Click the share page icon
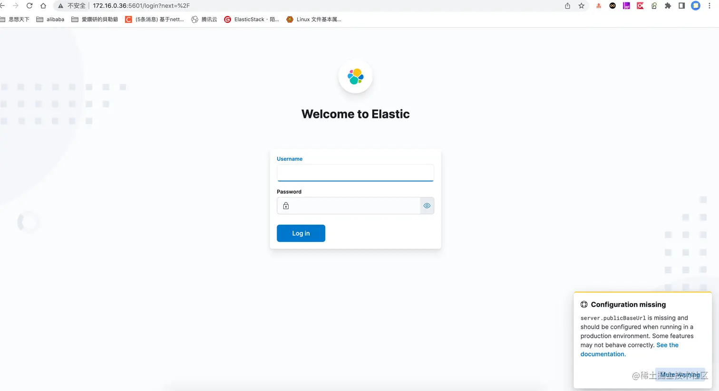719x391 pixels. tap(567, 6)
